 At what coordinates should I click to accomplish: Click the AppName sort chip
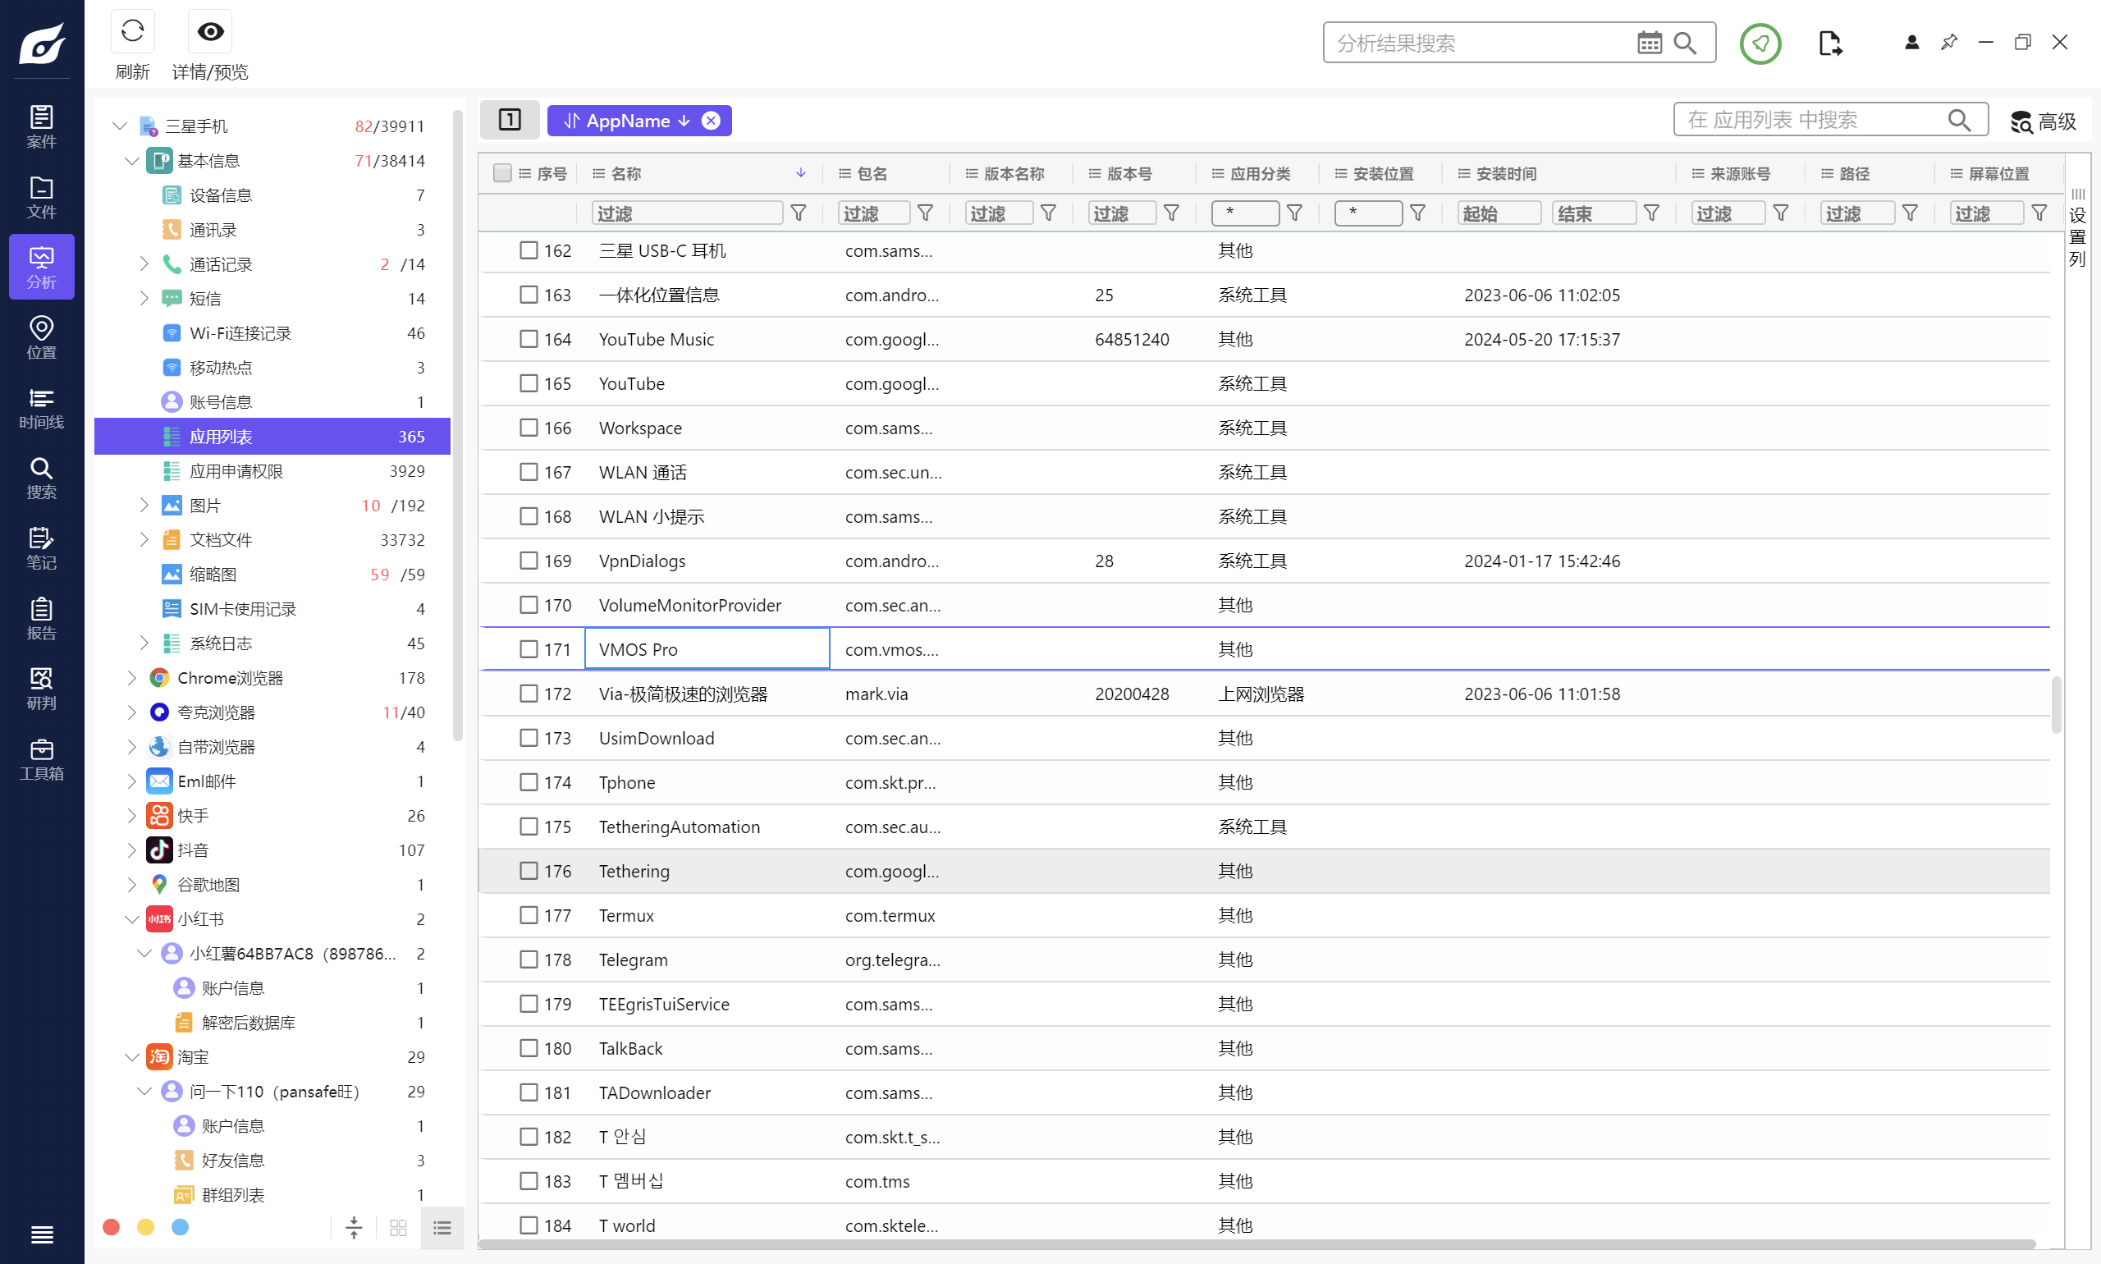click(627, 121)
